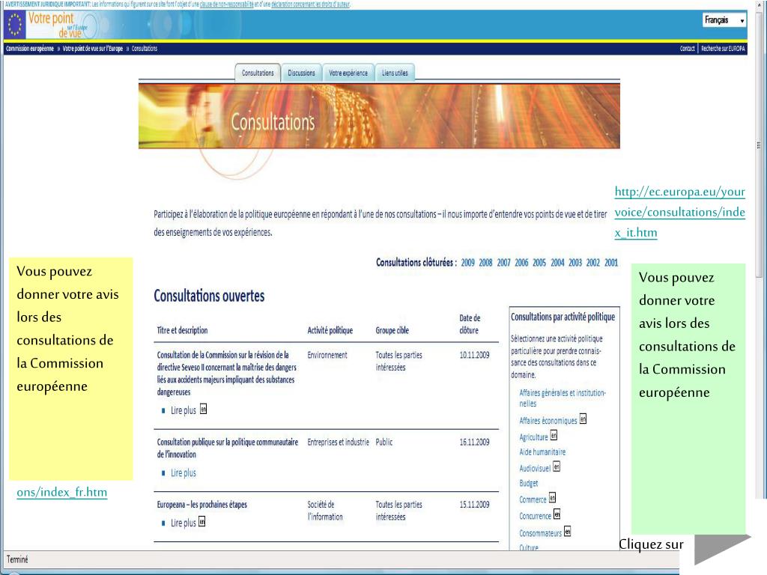
Task: Click the 'en' icon beside Europeana Lire plus
Action: coord(202,522)
